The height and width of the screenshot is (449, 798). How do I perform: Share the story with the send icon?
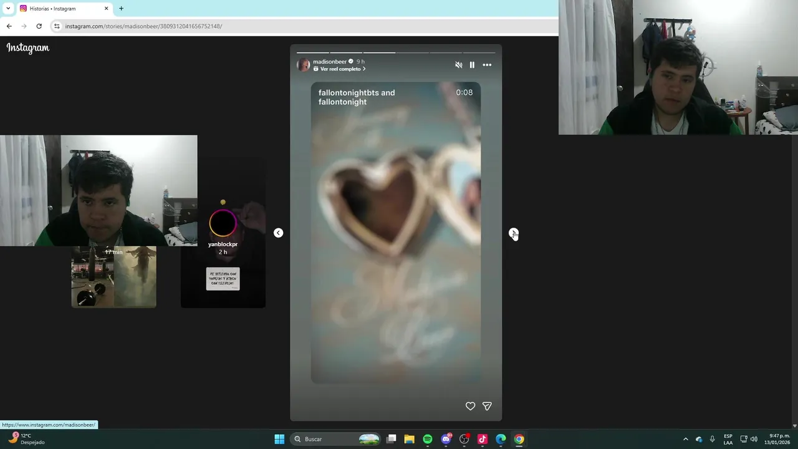tap(487, 406)
